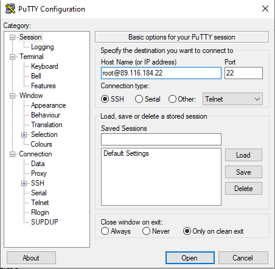The width and height of the screenshot is (275, 269).
Task: Set close window on exit to Never
Action: coord(146,231)
